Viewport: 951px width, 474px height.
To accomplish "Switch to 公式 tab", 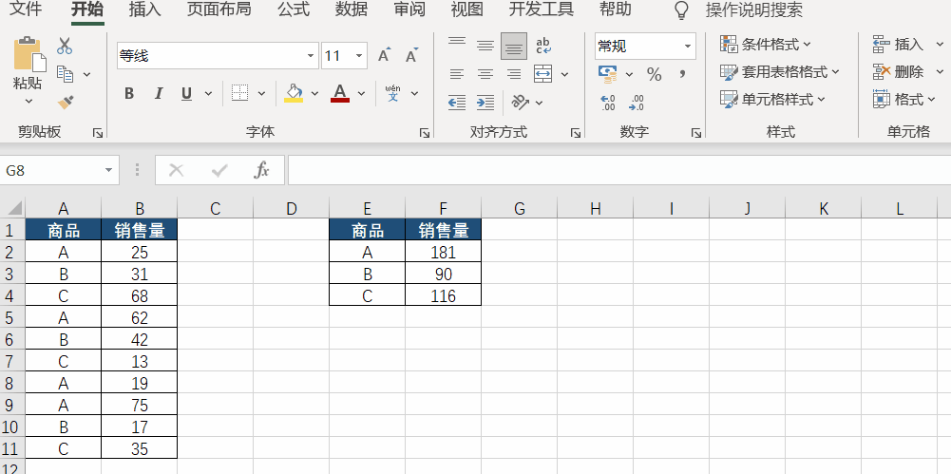I will [294, 9].
